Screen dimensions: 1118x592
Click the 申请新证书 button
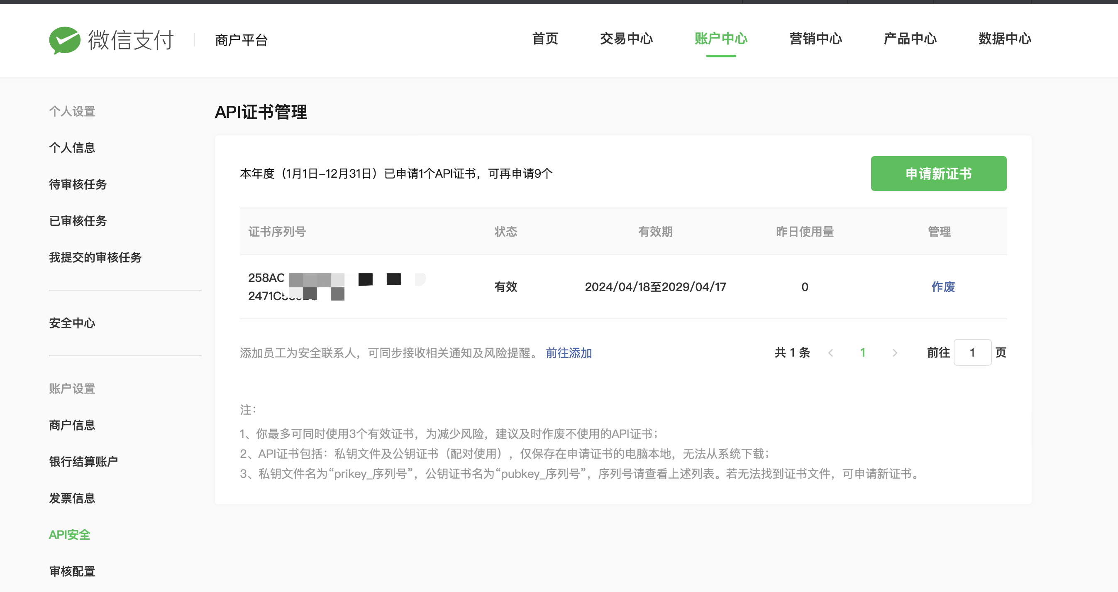tap(938, 174)
